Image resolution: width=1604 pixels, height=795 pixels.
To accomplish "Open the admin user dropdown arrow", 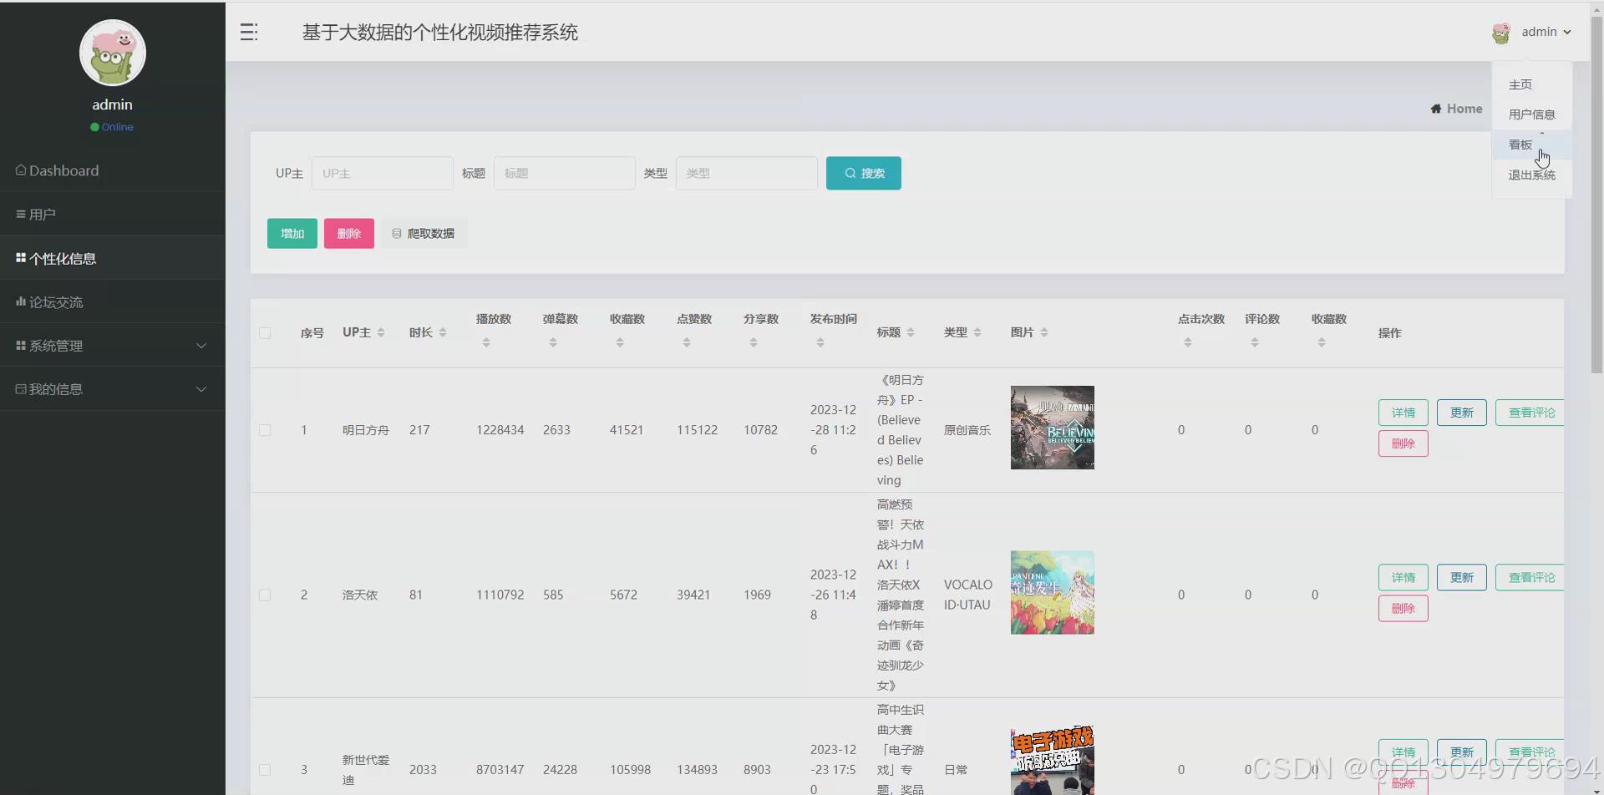I will tap(1567, 32).
